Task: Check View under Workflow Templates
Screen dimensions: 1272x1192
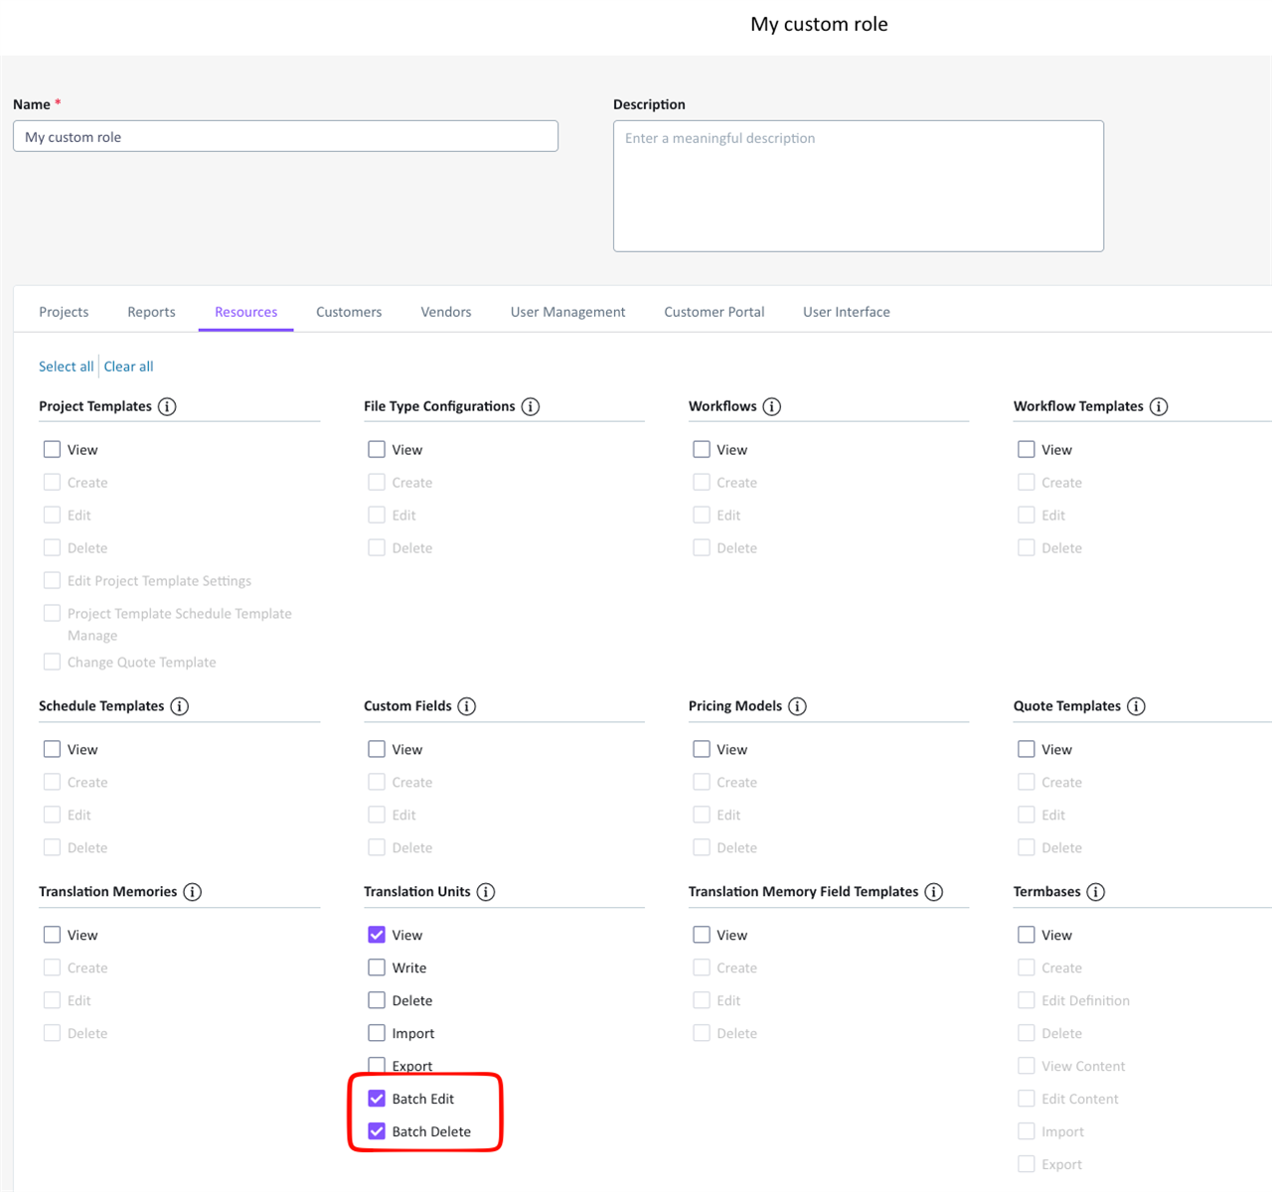Action: coord(1027,450)
